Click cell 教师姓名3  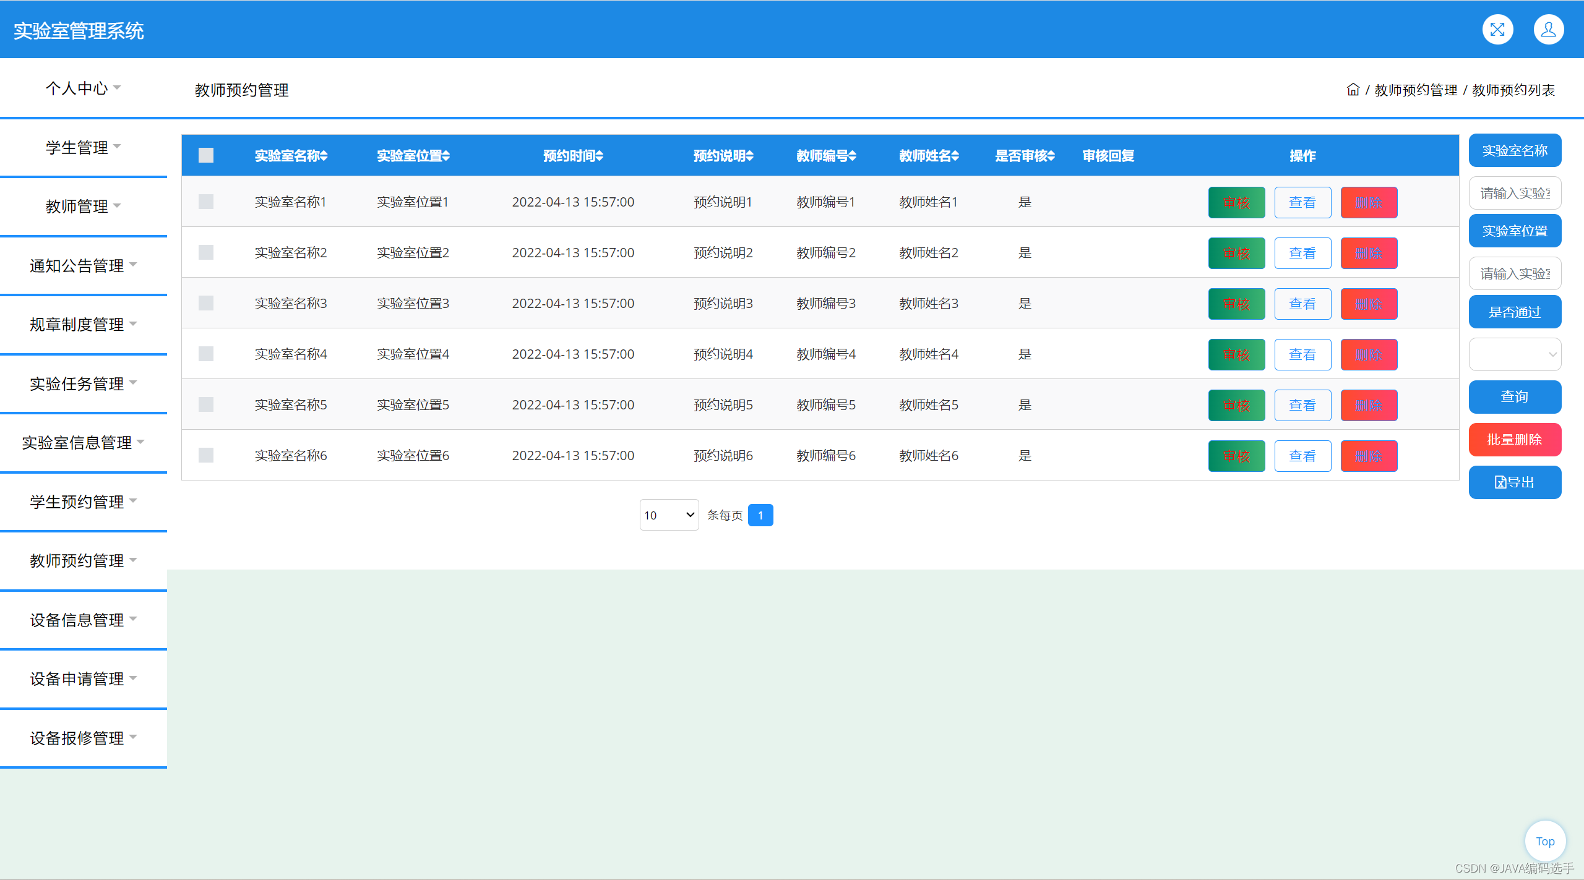929,303
